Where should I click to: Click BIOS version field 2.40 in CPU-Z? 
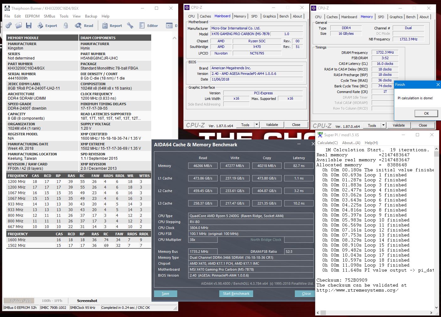point(257,74)
